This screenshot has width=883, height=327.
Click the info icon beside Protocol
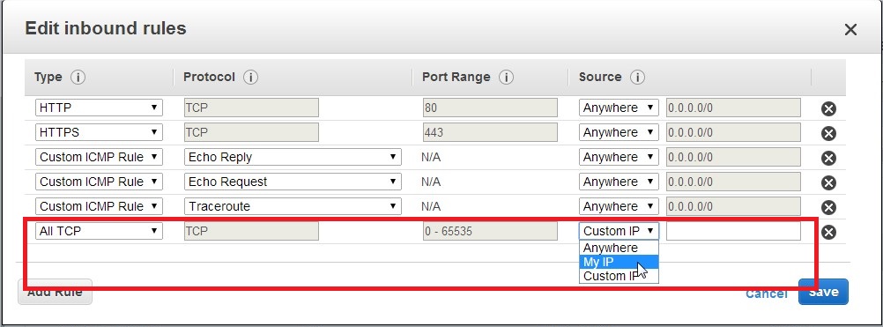click(x=250, y=77)
